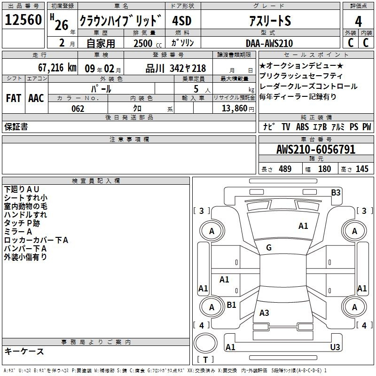Select the registration plate 品川 342ヤ218
This screenshot has height=376, width=376.
pyautogui.click(x=175, y=68)
